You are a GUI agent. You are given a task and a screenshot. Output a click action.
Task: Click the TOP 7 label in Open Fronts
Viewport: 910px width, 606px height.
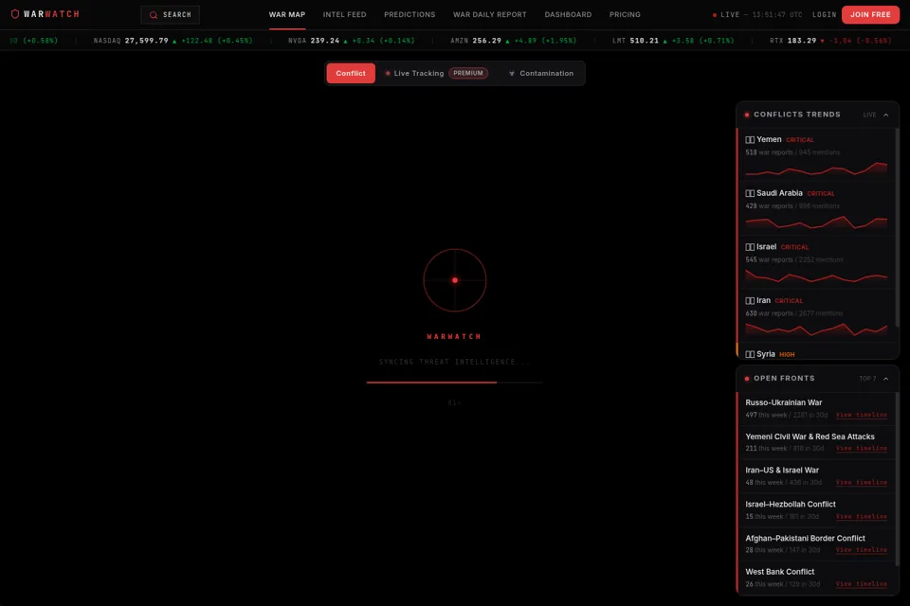[x=867, y=379]
